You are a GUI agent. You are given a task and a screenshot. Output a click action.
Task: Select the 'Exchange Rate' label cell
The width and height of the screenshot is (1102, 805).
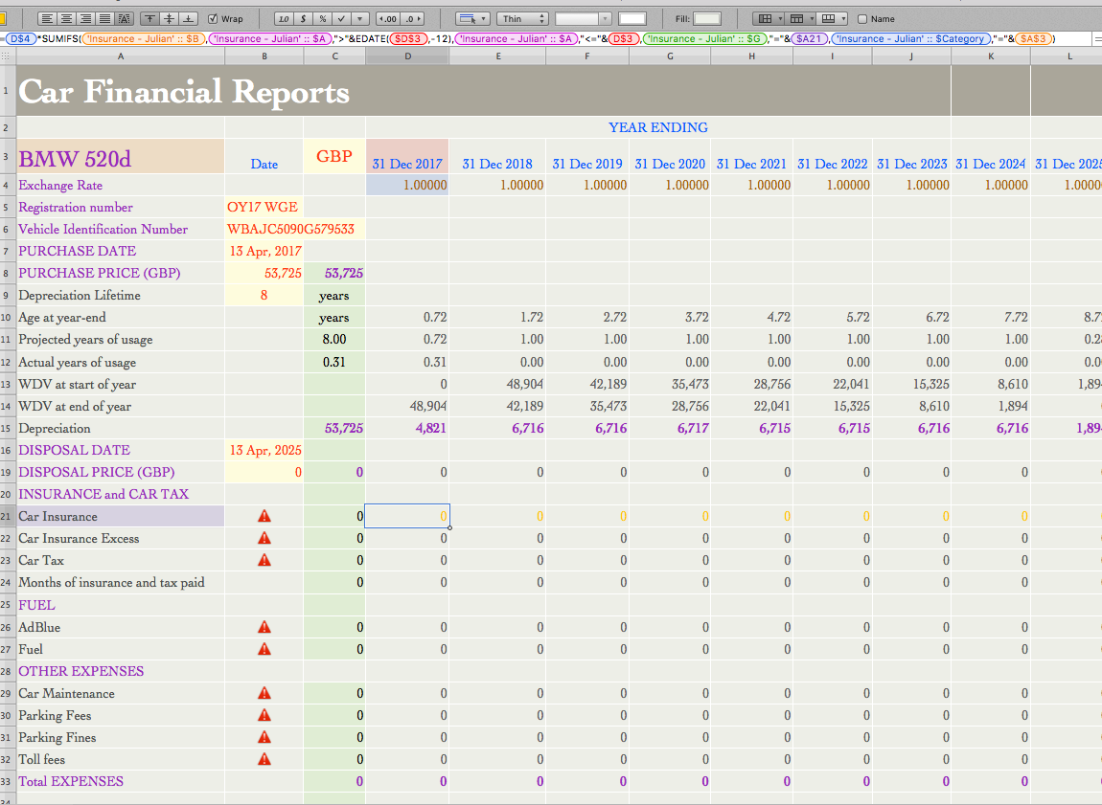120,186
